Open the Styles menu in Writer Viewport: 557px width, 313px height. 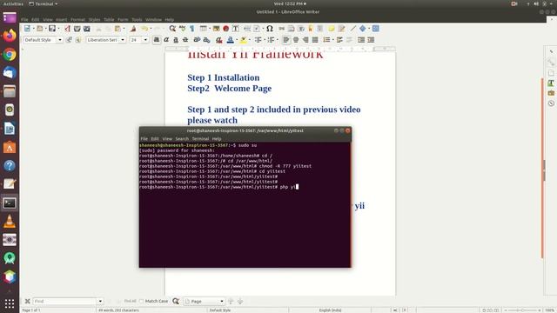94,19
